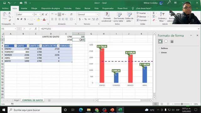Open the Formato de forma pane options arrow
This screenshot has width=201, height=113.
[191, 35]
